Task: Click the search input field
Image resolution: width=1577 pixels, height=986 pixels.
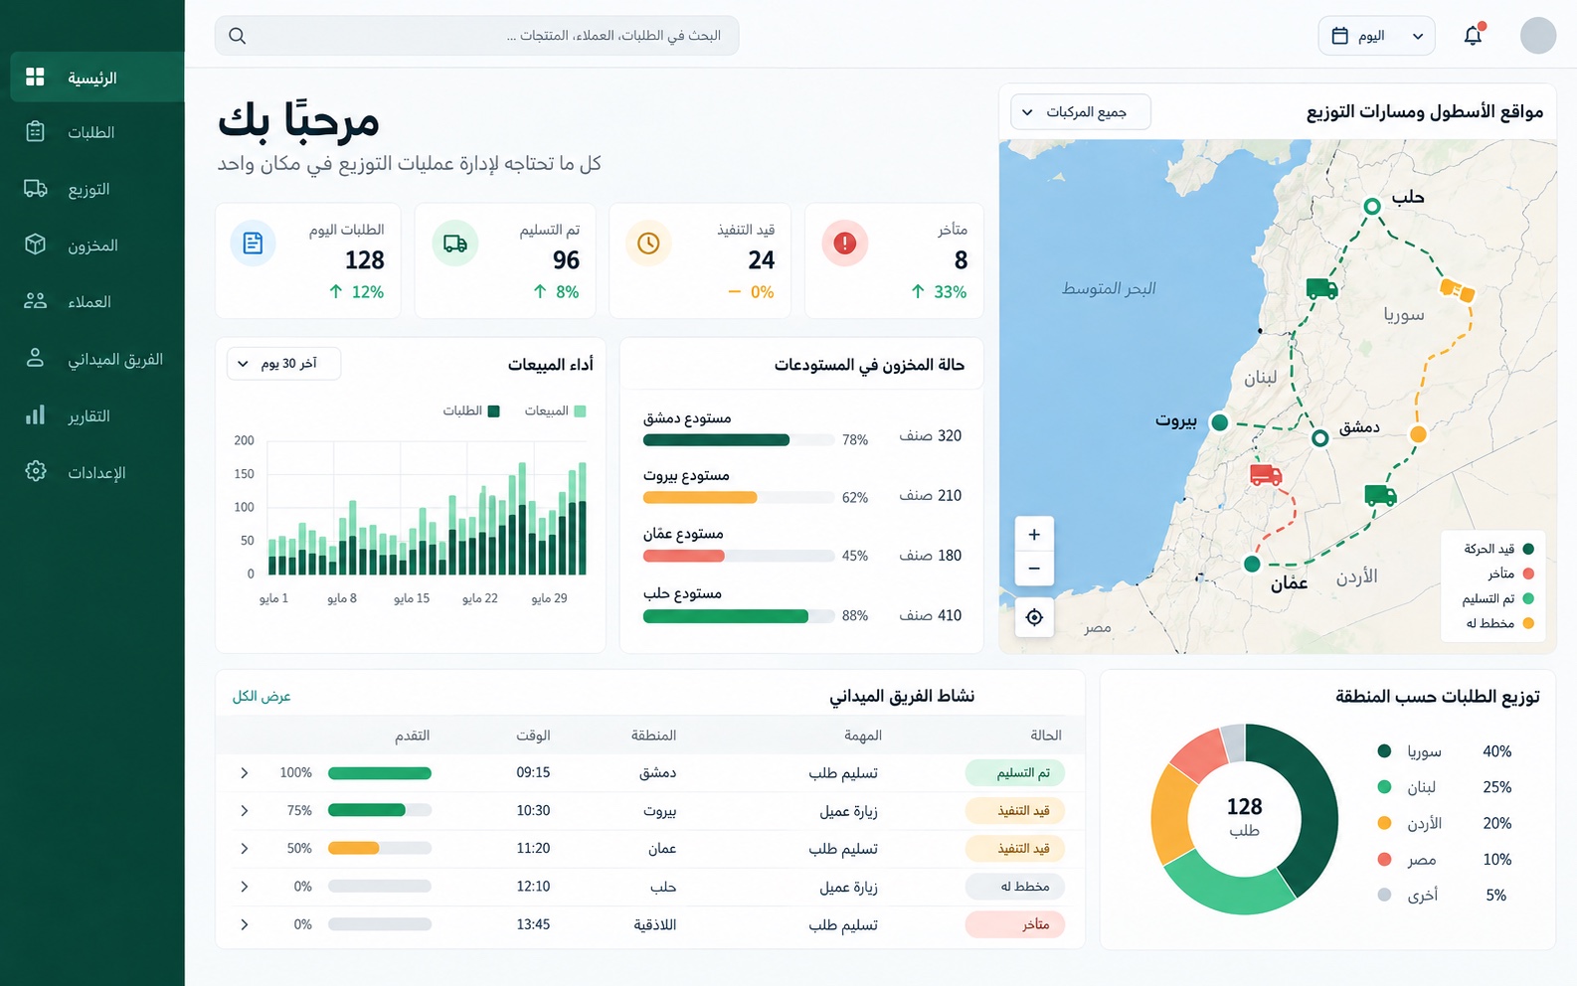Action: click(x=476, y=36)
